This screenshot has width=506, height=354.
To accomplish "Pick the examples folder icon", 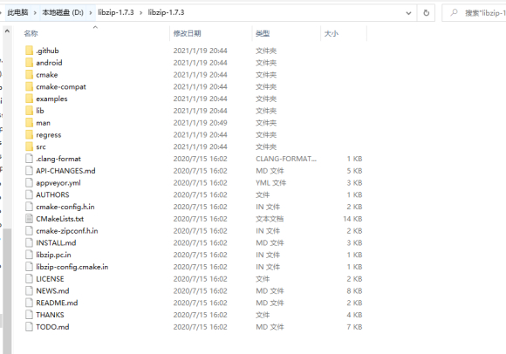I will pyautogui.click(x=29, y=99).
